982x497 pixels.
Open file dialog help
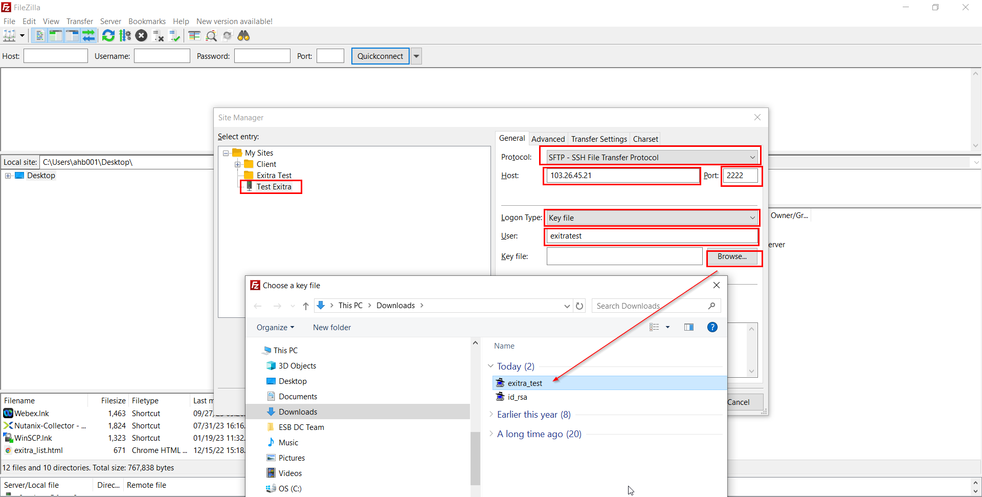coord(712,328)
